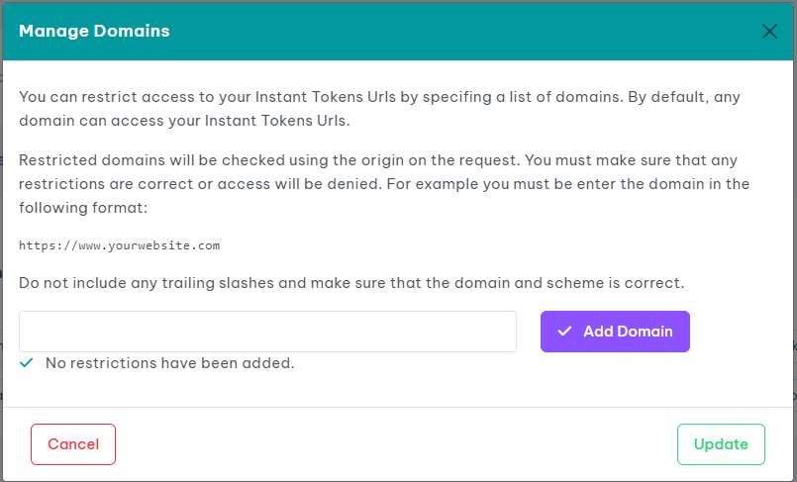Image resolution: width=797 pixels, height=482 pixels.
Task: Click the checkmark icon inside Add Domain
Action: point(564,332)
